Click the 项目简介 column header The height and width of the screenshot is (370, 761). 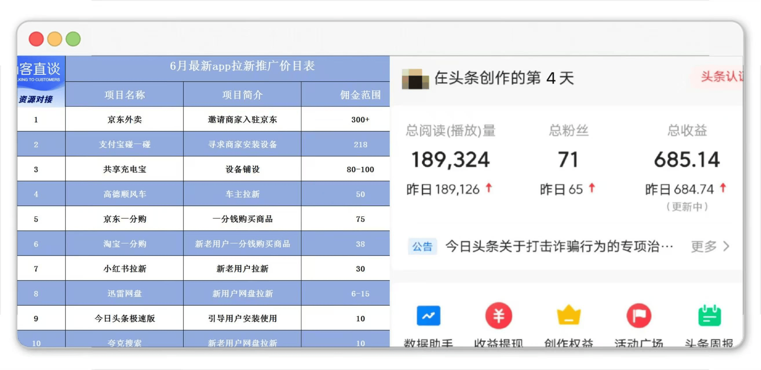pyautogui.click(x=242, y=95)
